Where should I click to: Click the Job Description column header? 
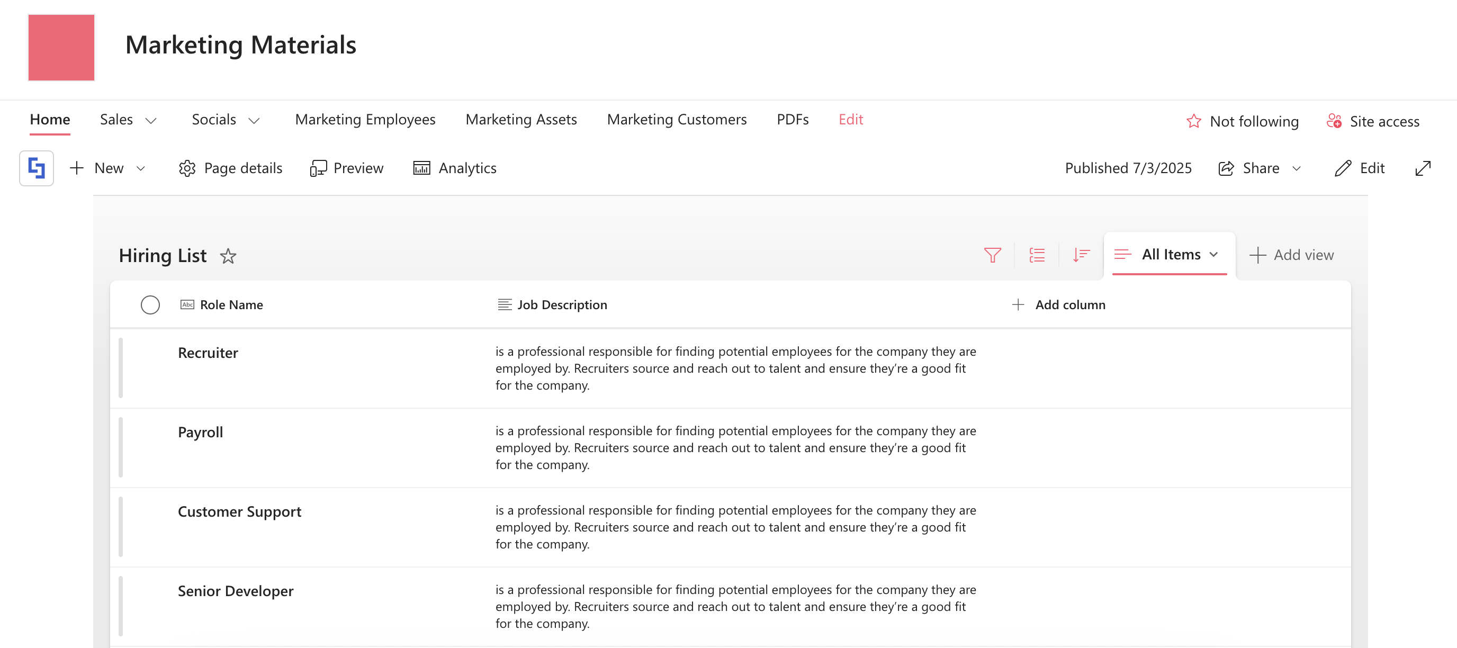[561, 305]
